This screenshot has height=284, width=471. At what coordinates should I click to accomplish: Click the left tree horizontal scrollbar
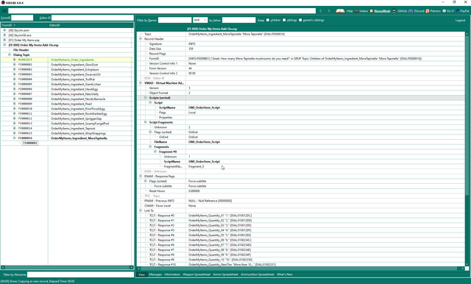[x=67, y=267]
